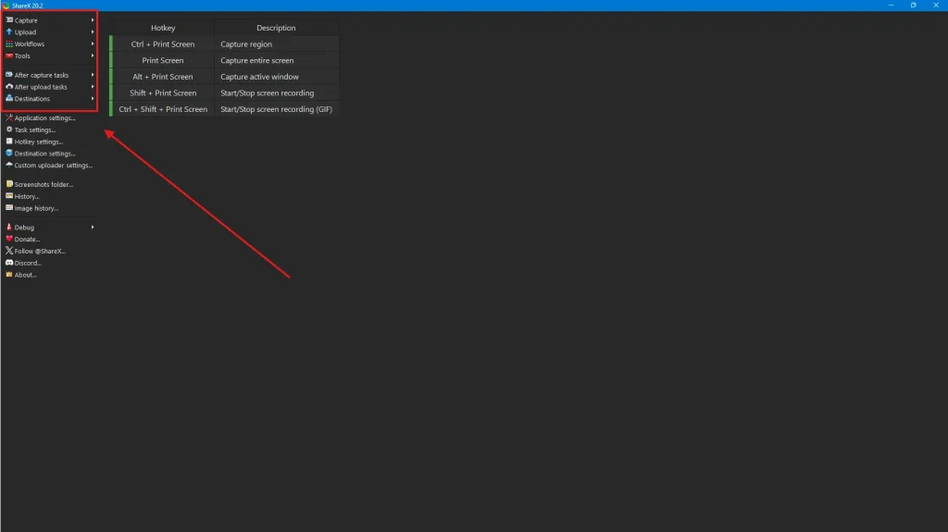Select the Ctrl + Print Screen hotkey cell
Viewport: 948px width, 532px height.
pos(163,44)
